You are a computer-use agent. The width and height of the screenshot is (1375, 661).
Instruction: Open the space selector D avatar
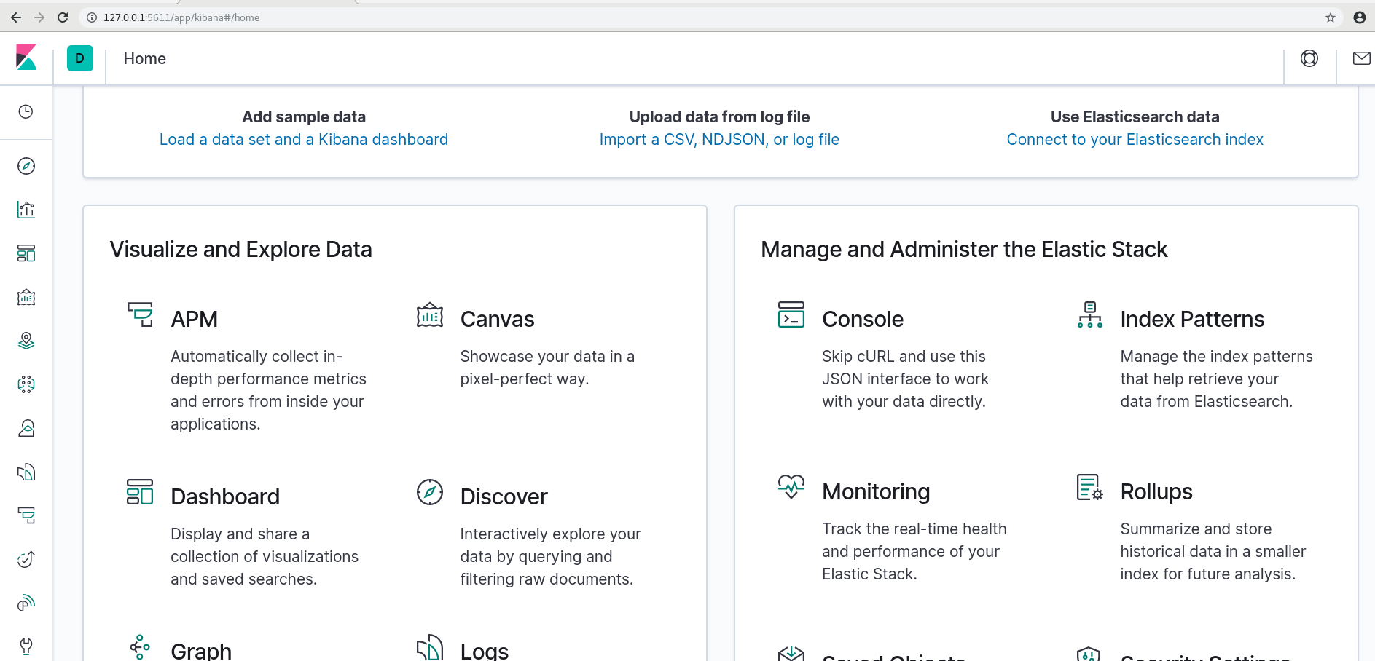80,58
